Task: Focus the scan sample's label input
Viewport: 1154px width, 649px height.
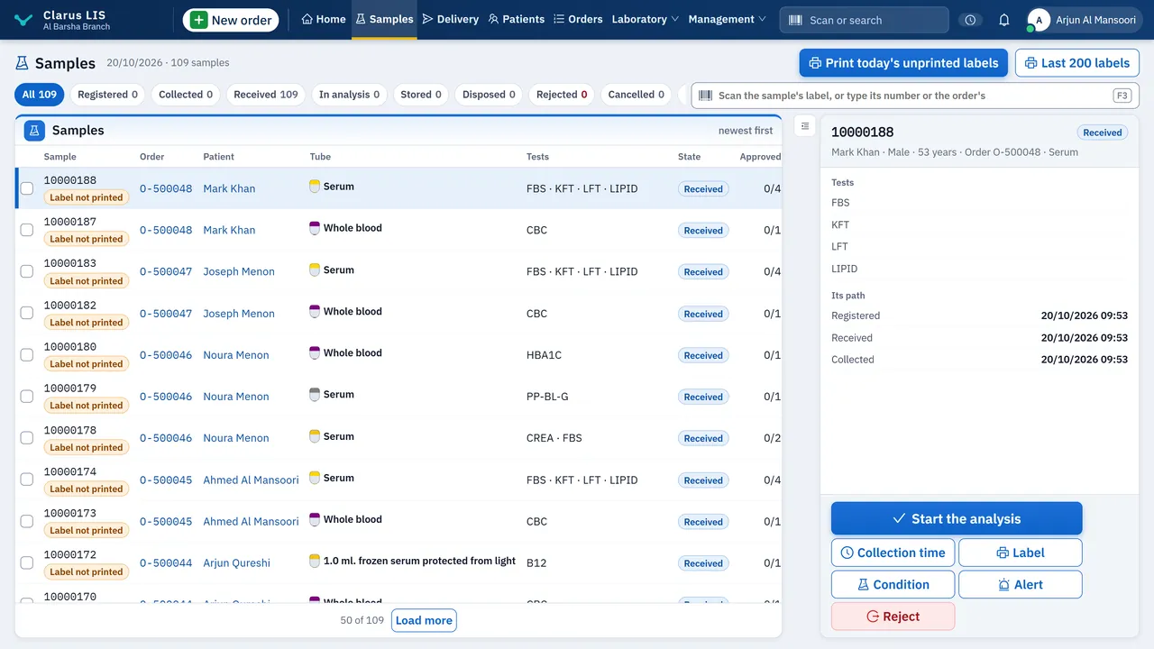Action: click(915, 96)
